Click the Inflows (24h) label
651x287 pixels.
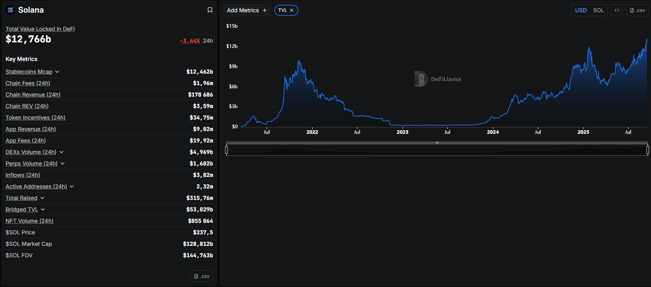pyautogui.click(x=23, y=175)
